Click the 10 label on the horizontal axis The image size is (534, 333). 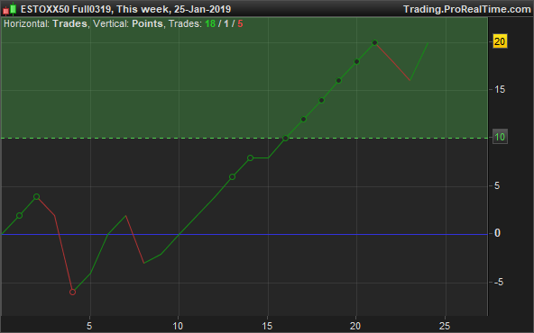(x=178, y=326)
